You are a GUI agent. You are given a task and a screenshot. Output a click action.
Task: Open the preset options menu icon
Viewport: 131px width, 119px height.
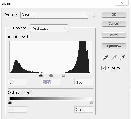tap(94, 15)
